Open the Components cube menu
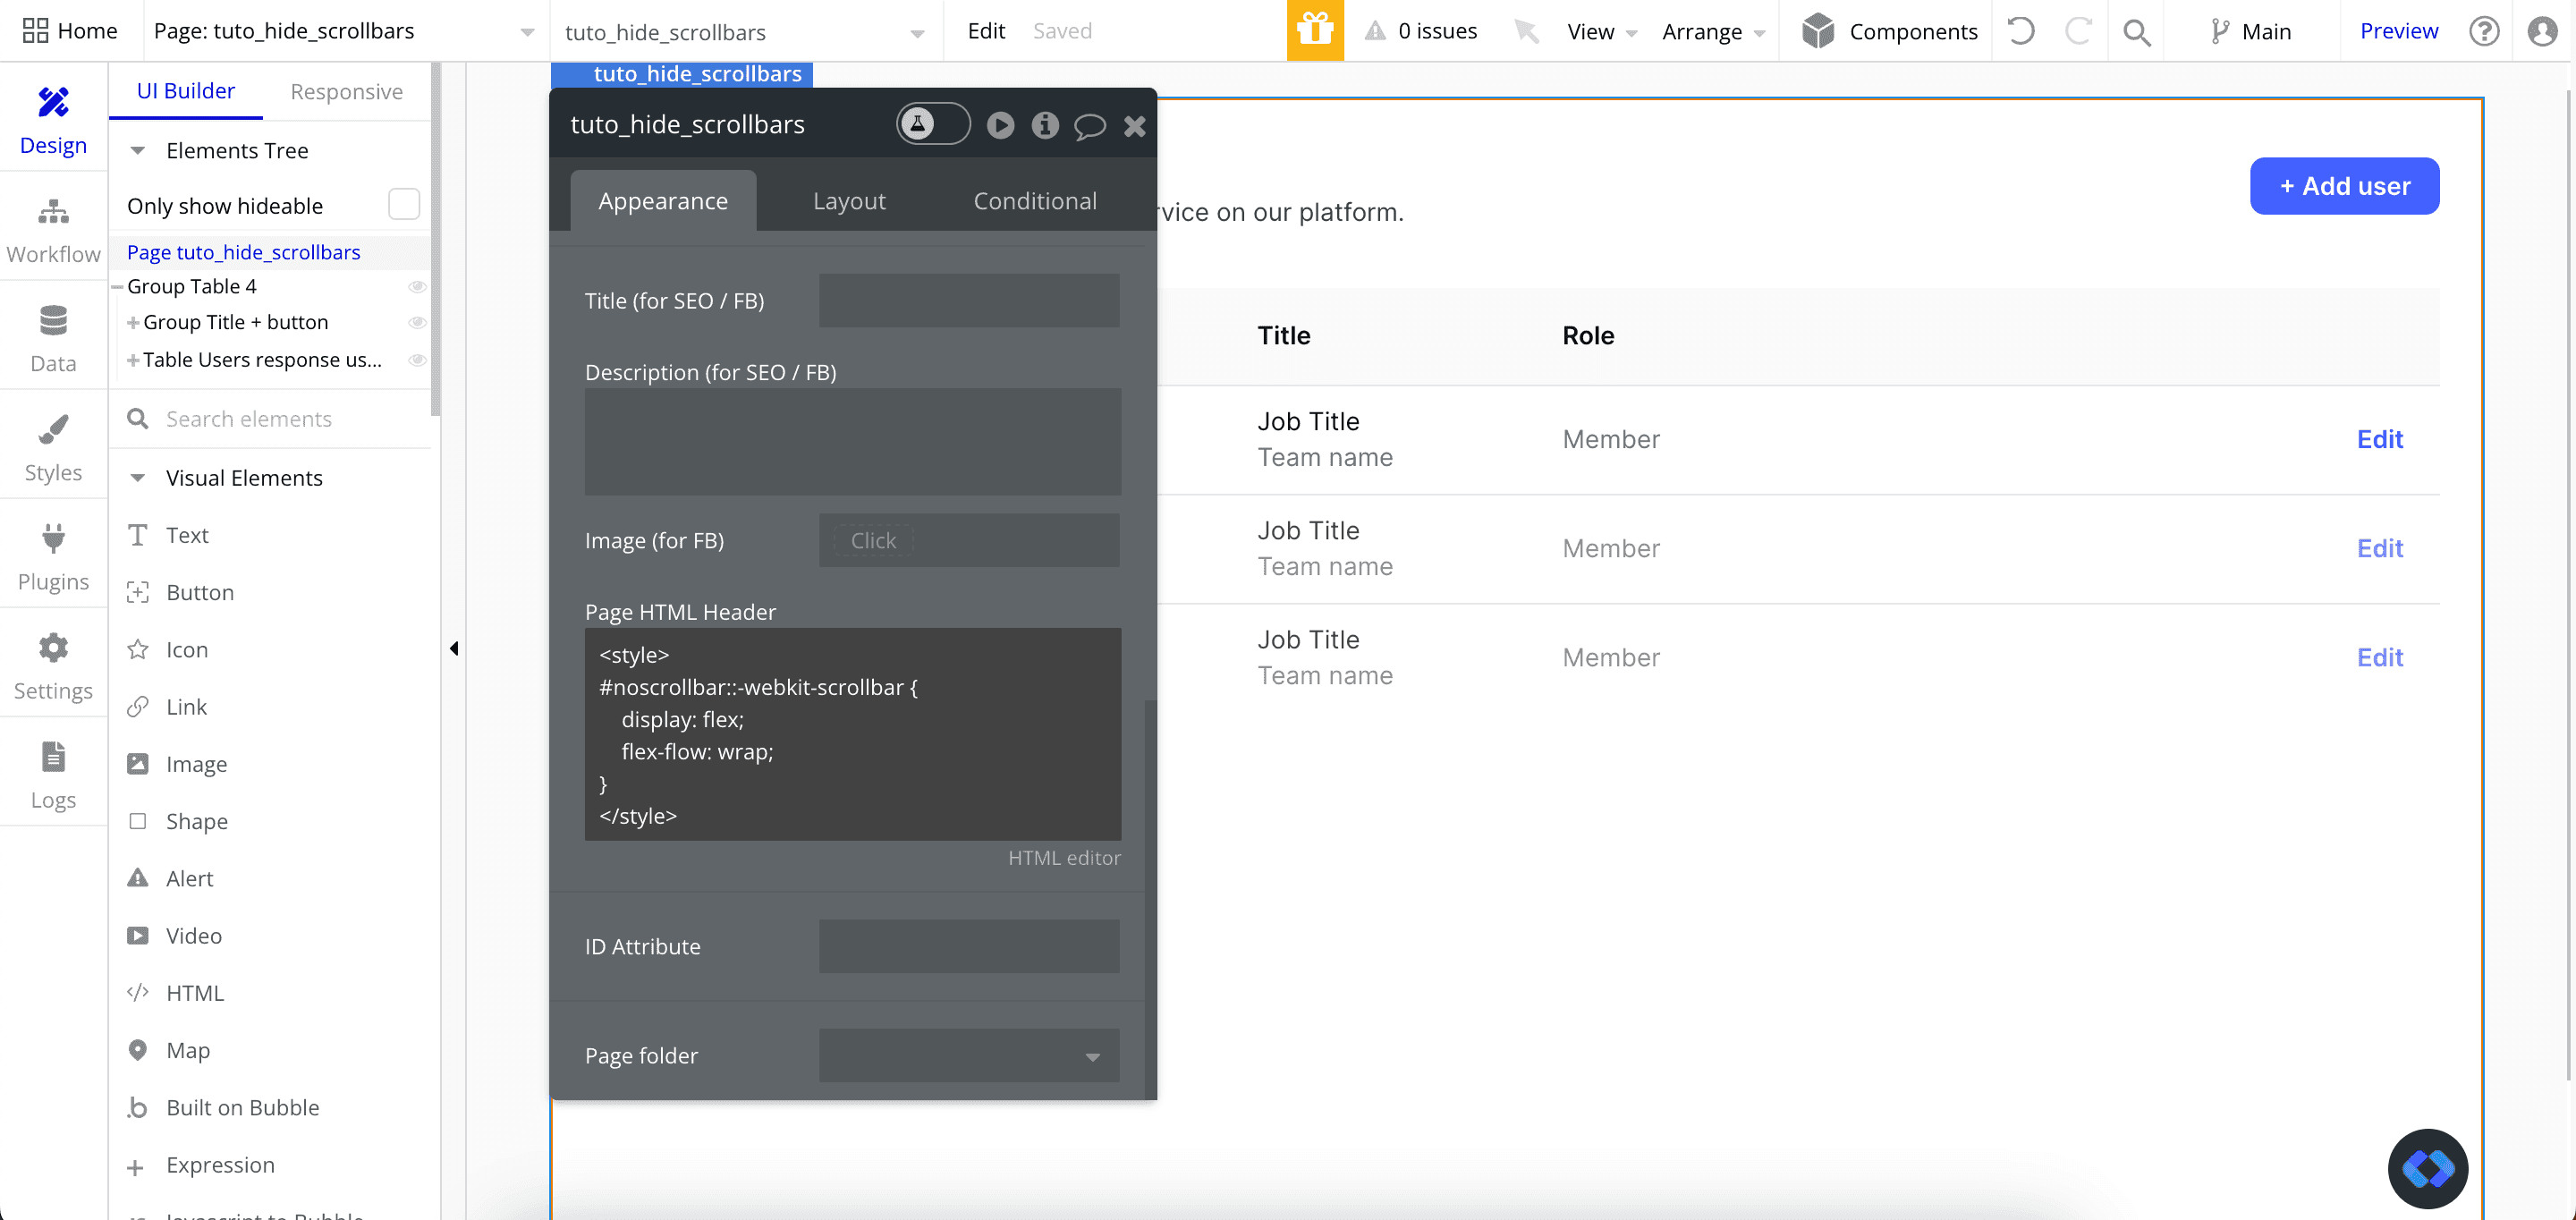The height and width of the screenshot is (1220, 2576). point(1888,31)
